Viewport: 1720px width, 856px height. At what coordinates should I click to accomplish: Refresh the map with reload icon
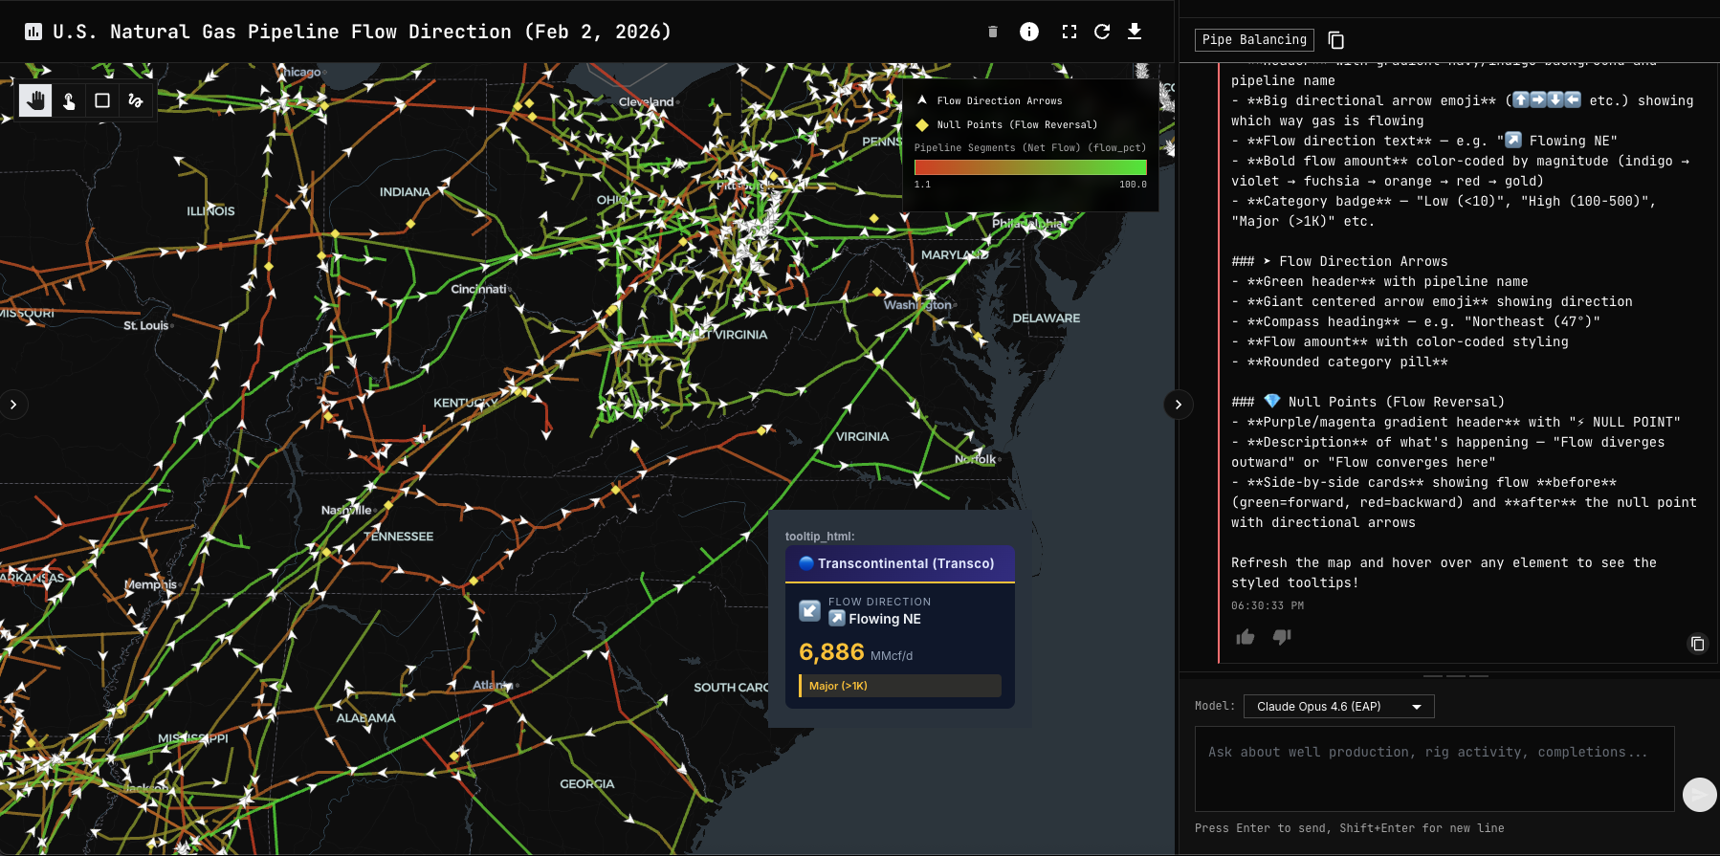pos(1102,32)
